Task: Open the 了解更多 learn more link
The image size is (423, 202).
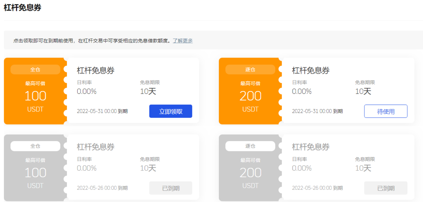Action: point(183,41)
